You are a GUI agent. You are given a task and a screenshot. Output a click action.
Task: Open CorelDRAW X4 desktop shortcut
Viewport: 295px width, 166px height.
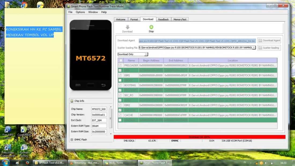24,132
